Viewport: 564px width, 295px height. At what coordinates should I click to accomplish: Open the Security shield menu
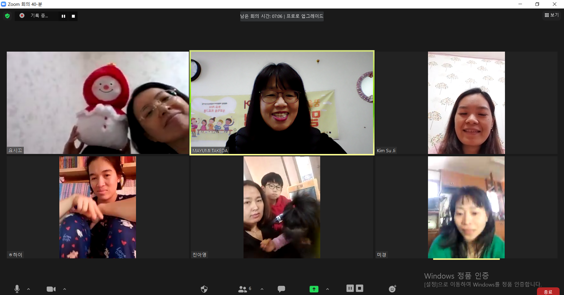[204, 289]
